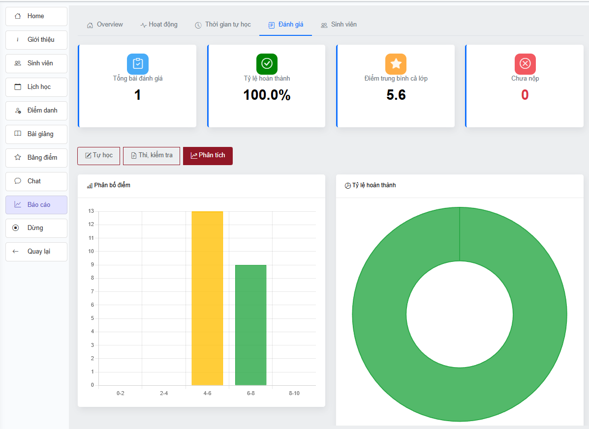Screen dimensions: 589x429
Task: Click the Home house icon in sidebar
Action: tap(18, 16)
